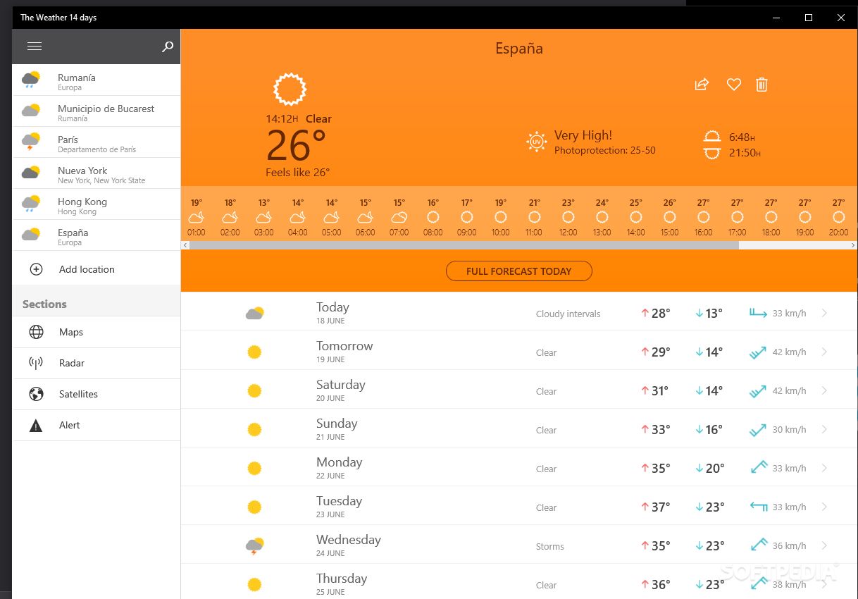Expand Tomorrow's forecast chevron

coord(824,352)
